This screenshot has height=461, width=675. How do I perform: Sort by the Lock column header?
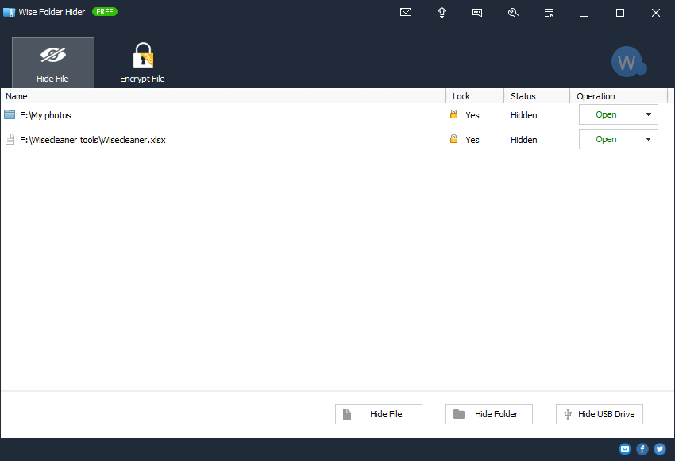point(475,96)
